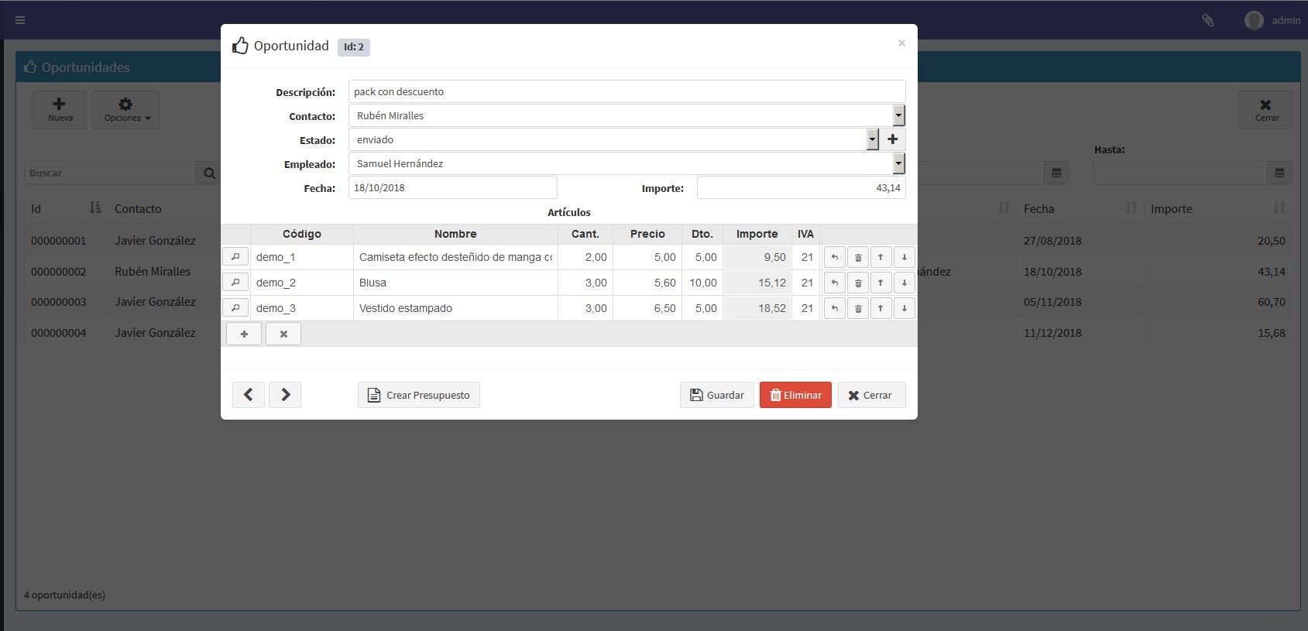
Task: Delete the Vestido estampado row
Action: (x=857, y=308)
